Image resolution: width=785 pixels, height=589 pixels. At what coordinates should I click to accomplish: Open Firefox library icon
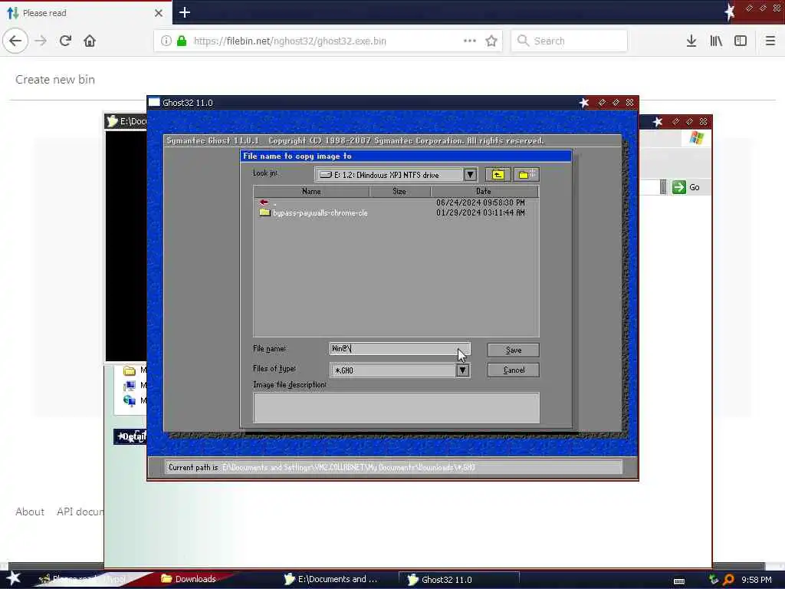(x=716, y=41)
